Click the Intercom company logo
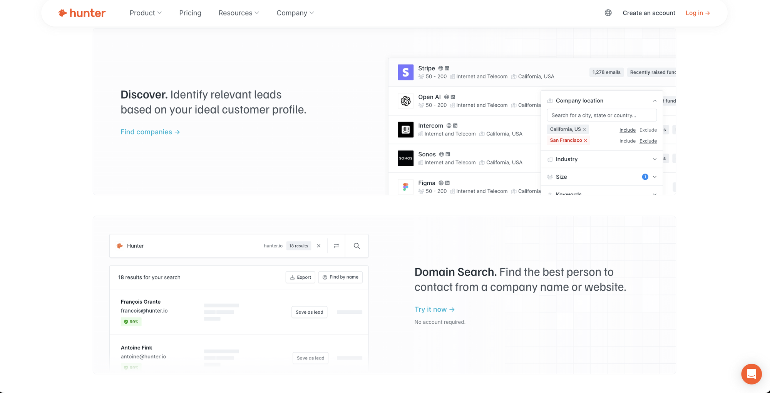This screenshot has width=770, height=393. [x=405, y=130]
